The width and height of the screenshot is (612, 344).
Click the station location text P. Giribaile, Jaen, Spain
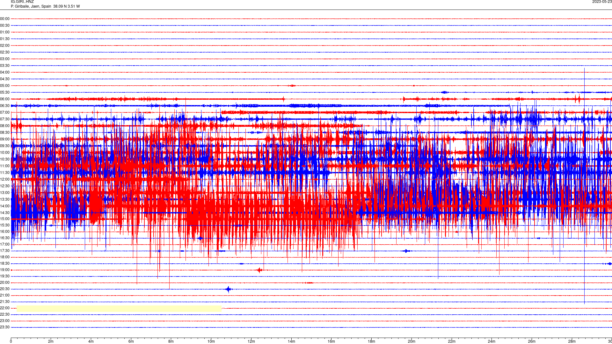coord(31,6)
